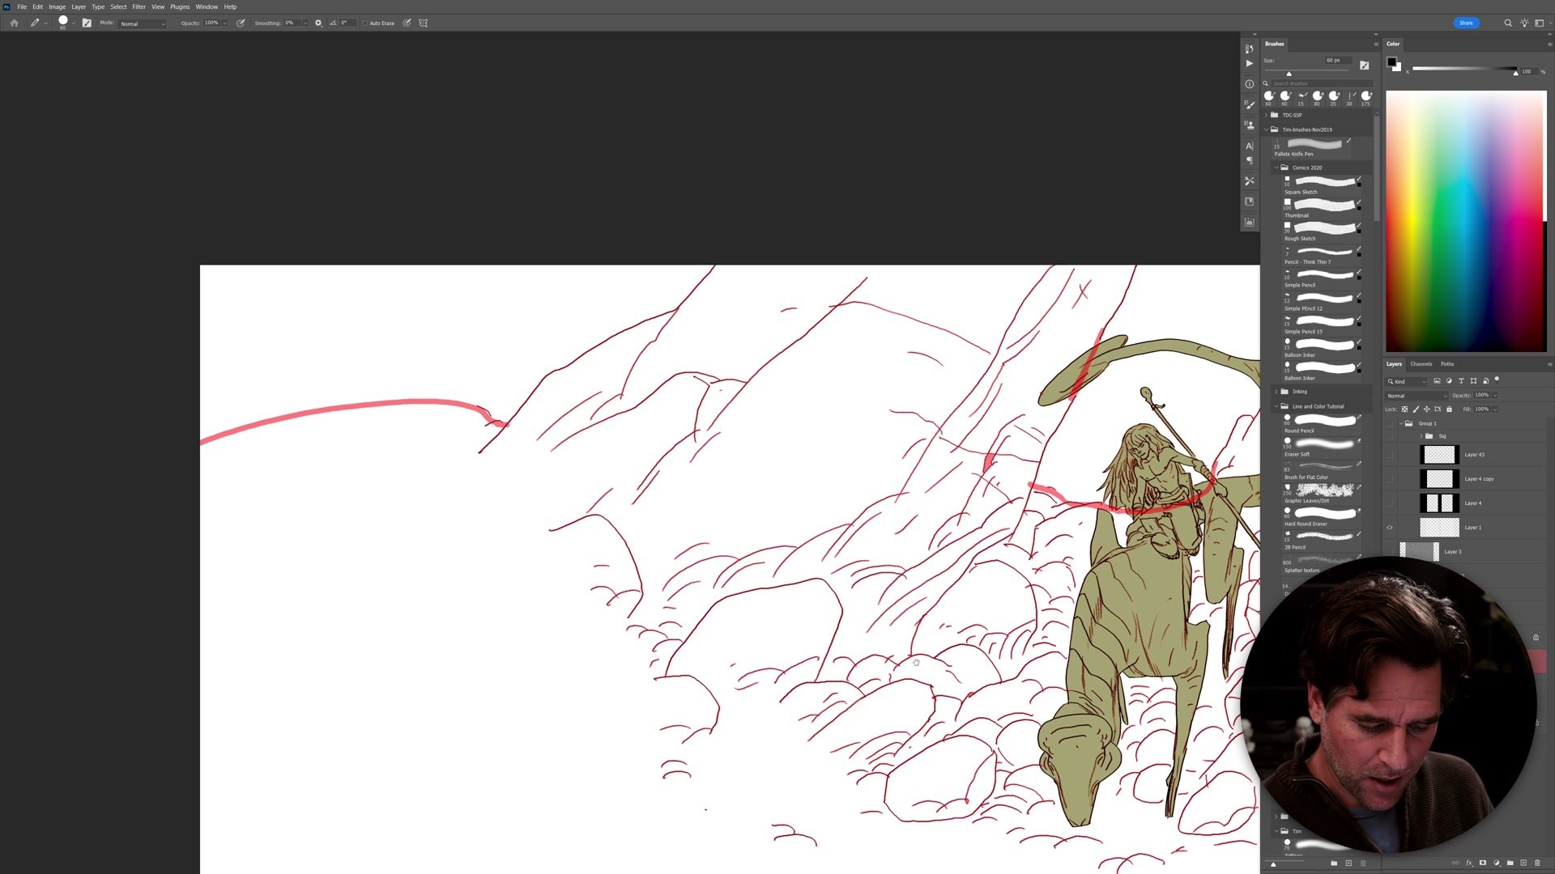Switch to the Paths tab
The height and width of the screenshot is (874, 1555).
(x=1447, y=364)
